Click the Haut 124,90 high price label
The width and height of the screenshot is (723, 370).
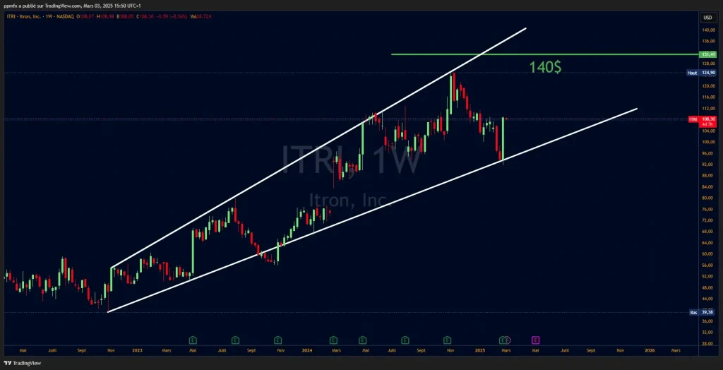702,73
